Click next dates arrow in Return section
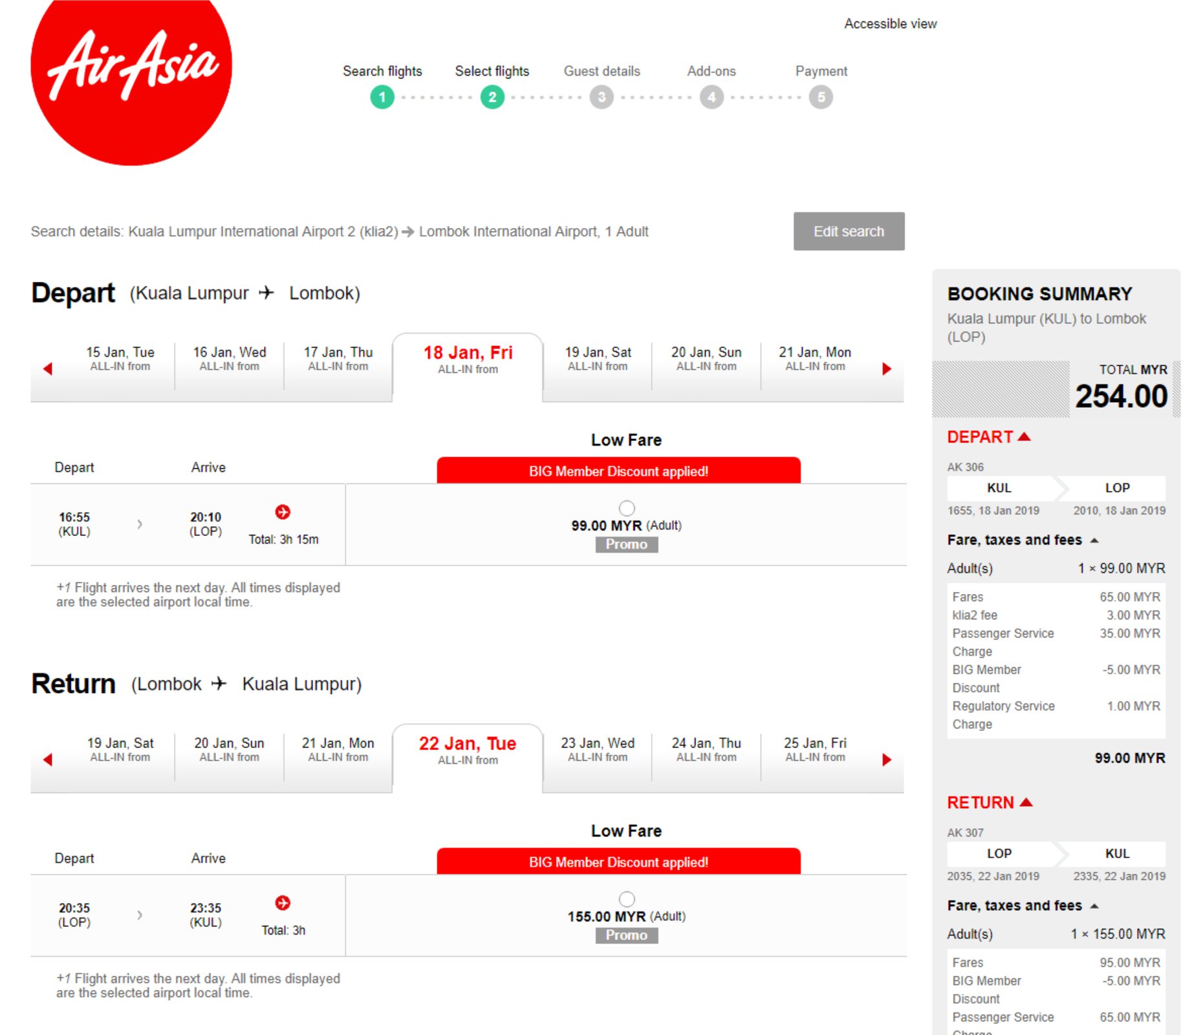The height and width of the screenshot is (1035, 1201). (x=886, y=760)
